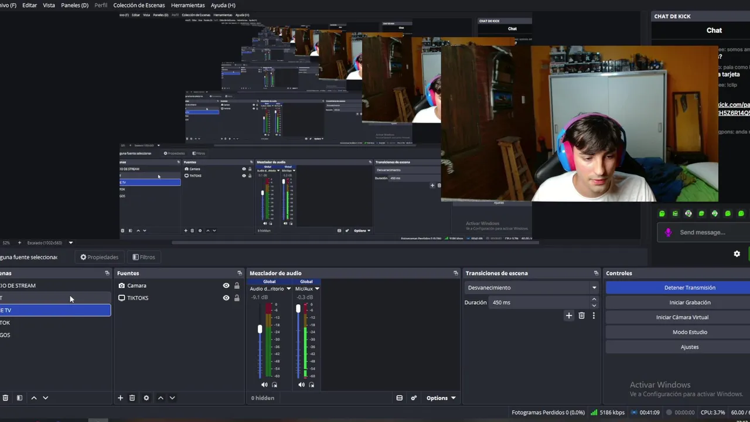Delete selected source in Fuentes panel
Image resolution: width=750 pixels, height=422 pixels.
(132, 398)
